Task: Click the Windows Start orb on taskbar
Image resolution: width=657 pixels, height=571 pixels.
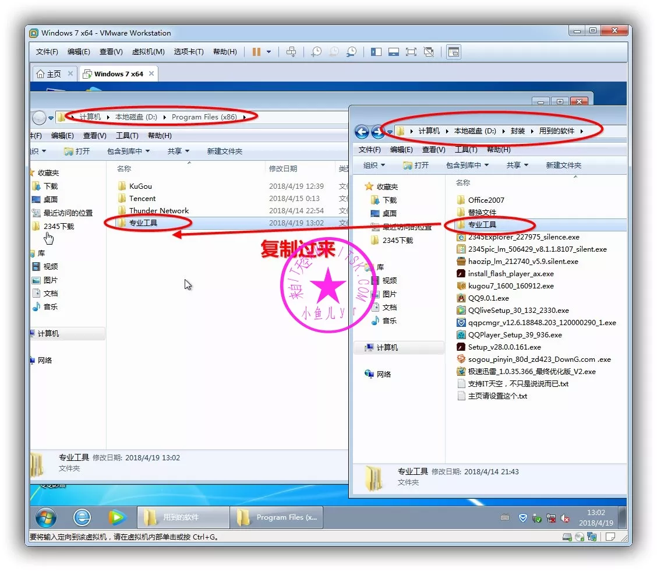Action: click(46, 517)
